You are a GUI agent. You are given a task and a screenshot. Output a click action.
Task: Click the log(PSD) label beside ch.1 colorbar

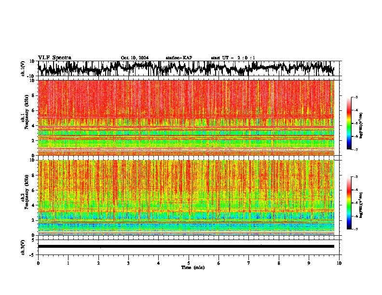[x=361, y=126]
